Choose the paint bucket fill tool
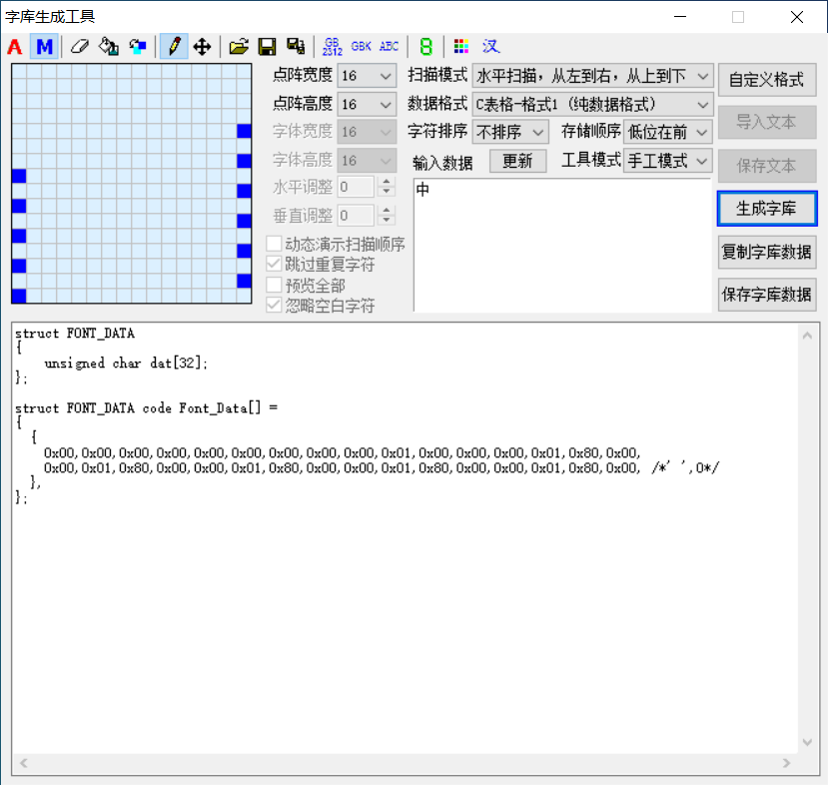Viewport: 828px width, 785px height. [x=109, y=47]
